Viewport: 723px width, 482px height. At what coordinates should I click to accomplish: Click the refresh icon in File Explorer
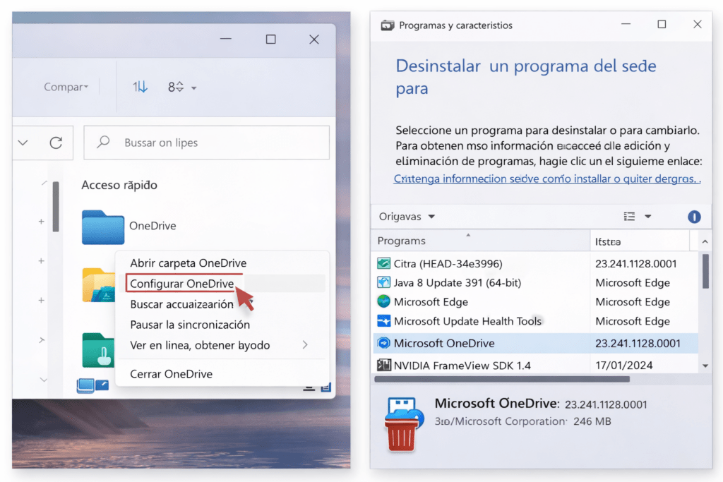tap(56, 143)
